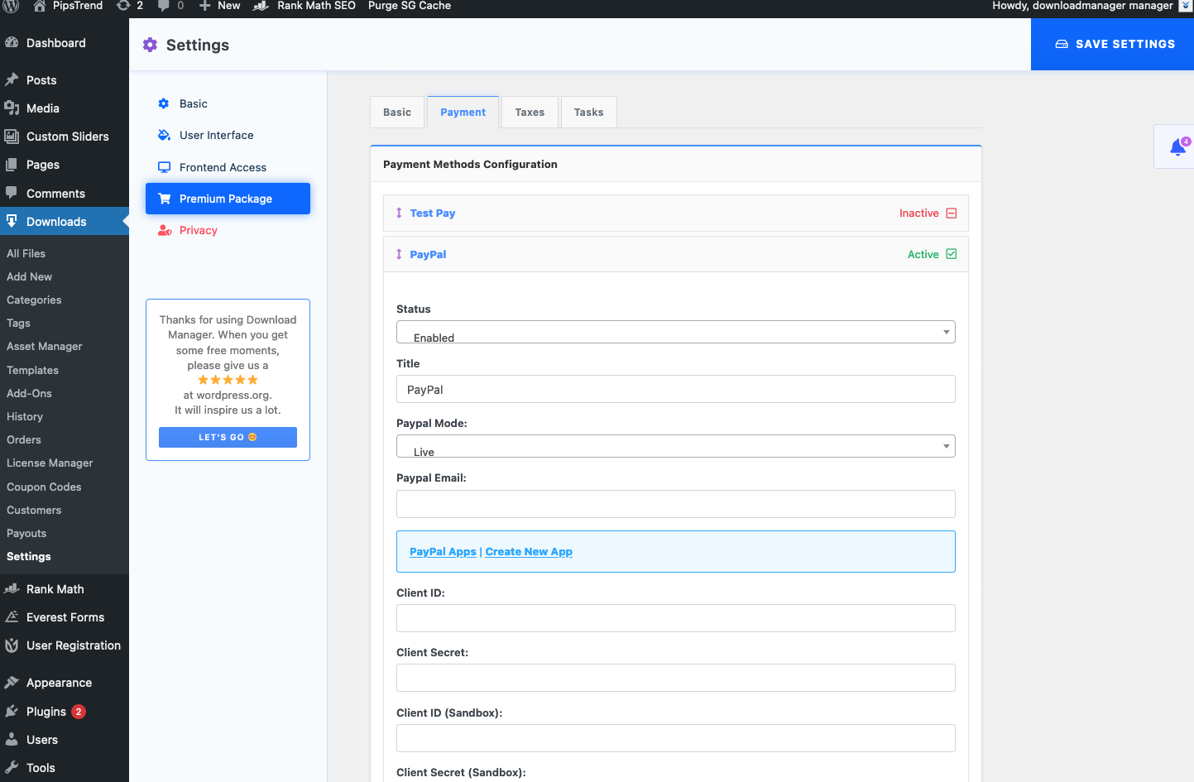
Task: Open the Create New App link
Action: [x=529, y=552]
